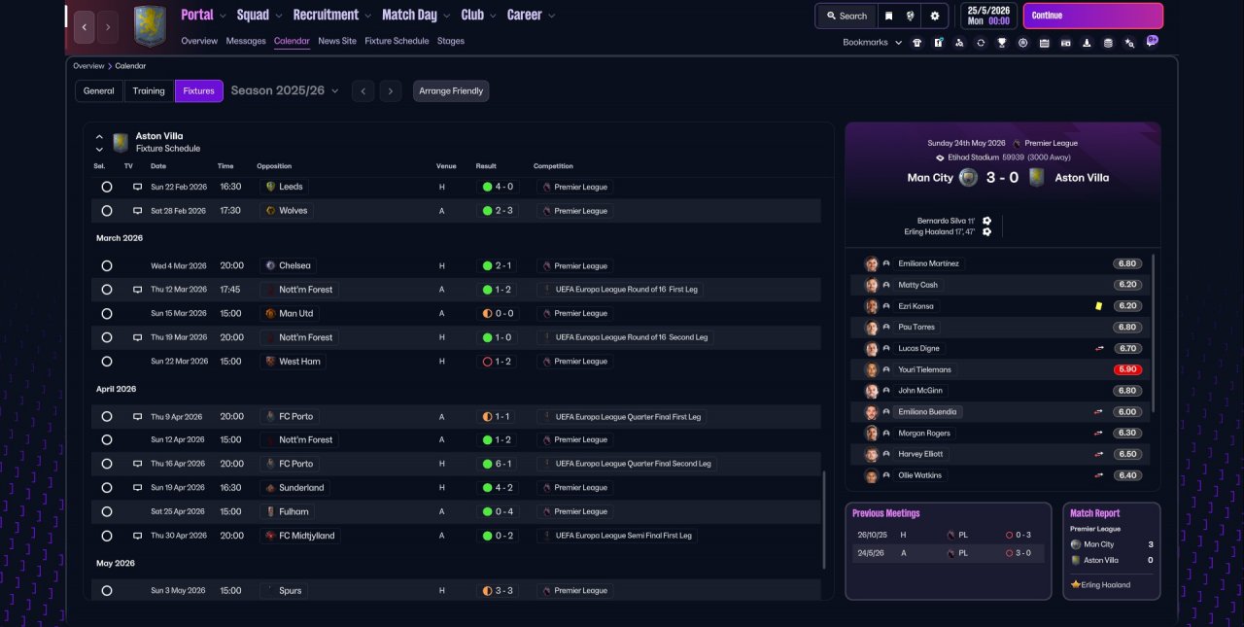
Task: Expand the Portal menu chevron
Action: click(x=223, y=16)
